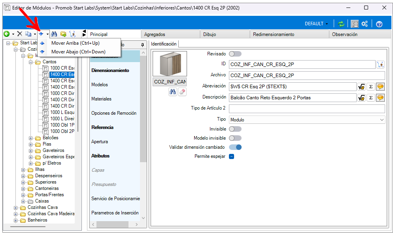Click the green refresh arrows icon
This screenshot has height=233, width=393.
[341, 24]
